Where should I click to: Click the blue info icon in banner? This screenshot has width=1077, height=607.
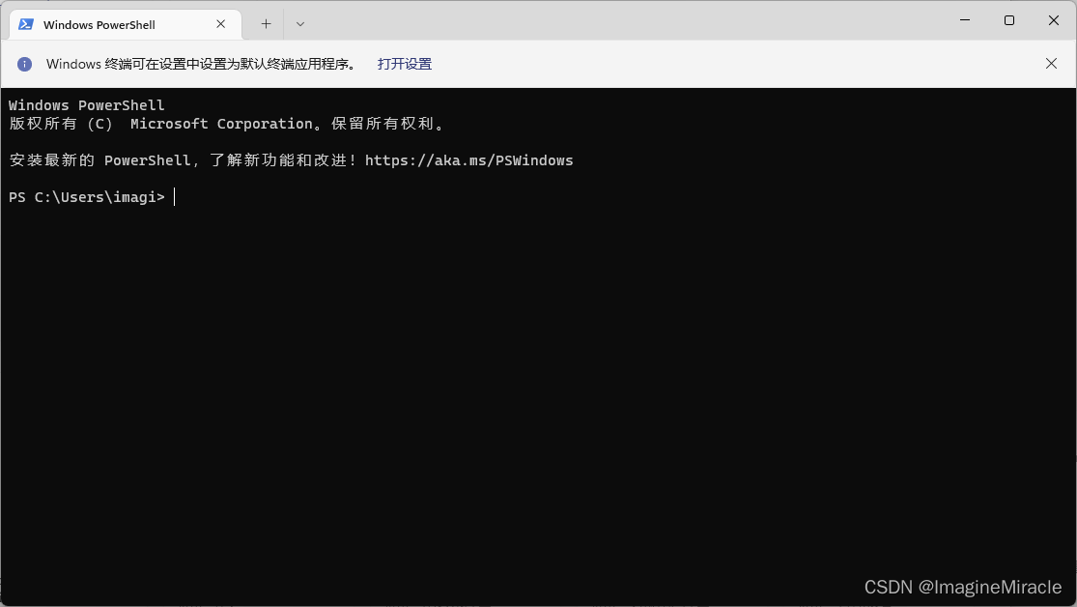coord(25,64)
